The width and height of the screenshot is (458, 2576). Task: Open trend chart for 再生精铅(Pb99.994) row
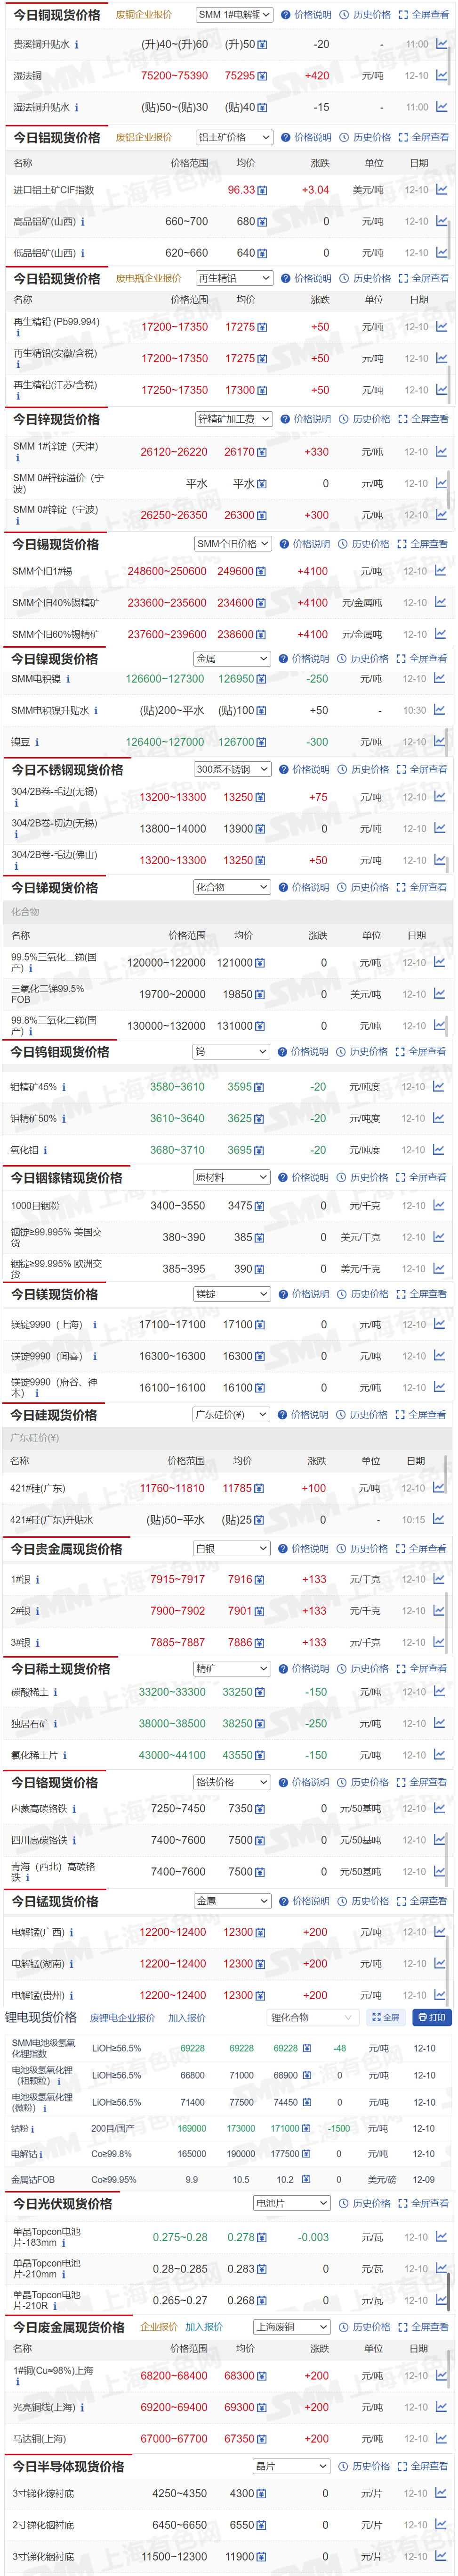coord(441,326)
